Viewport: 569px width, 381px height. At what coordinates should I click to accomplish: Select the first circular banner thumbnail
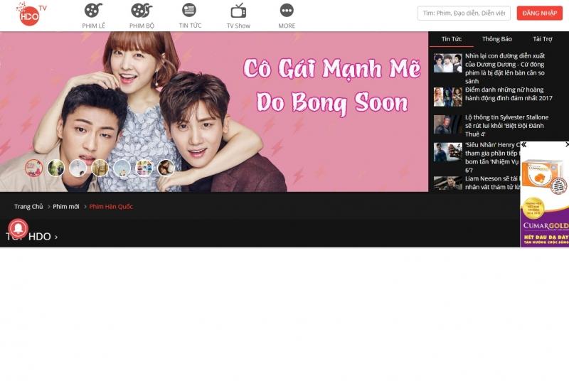click(33, 168)
